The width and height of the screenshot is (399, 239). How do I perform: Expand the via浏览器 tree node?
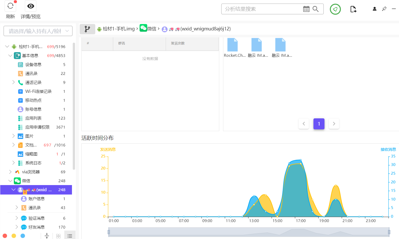pos(10,172)
